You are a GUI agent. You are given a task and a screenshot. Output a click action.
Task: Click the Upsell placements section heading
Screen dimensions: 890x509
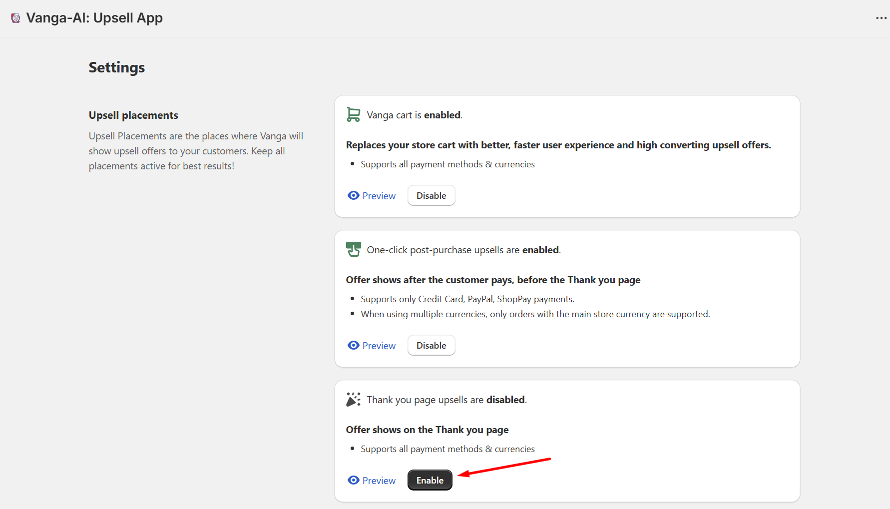(133, 115)
